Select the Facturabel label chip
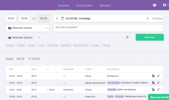 [x=53, y=45]
